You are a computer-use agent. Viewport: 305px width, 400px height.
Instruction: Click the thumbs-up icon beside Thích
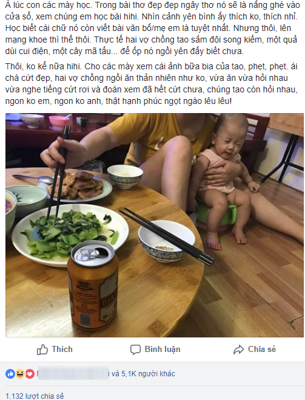click(x=42, y=349)
